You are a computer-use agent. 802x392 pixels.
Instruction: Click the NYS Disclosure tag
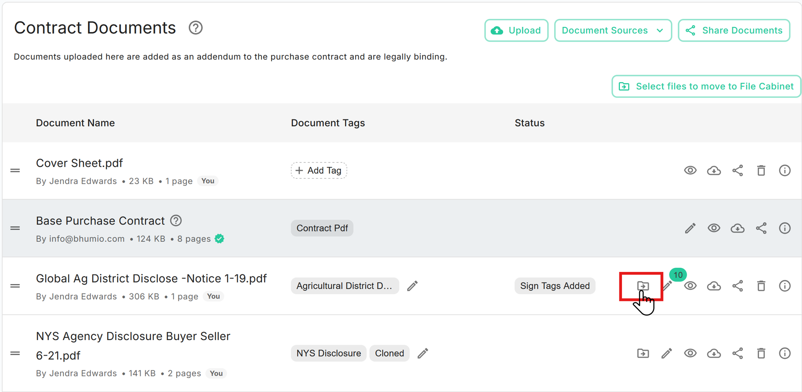coord(329,353)
